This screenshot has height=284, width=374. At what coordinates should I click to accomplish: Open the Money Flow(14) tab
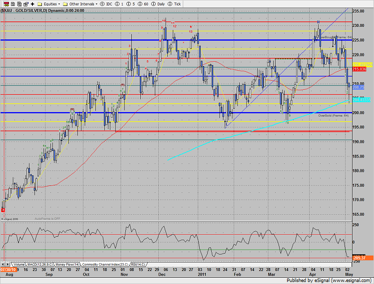(67, 265)
